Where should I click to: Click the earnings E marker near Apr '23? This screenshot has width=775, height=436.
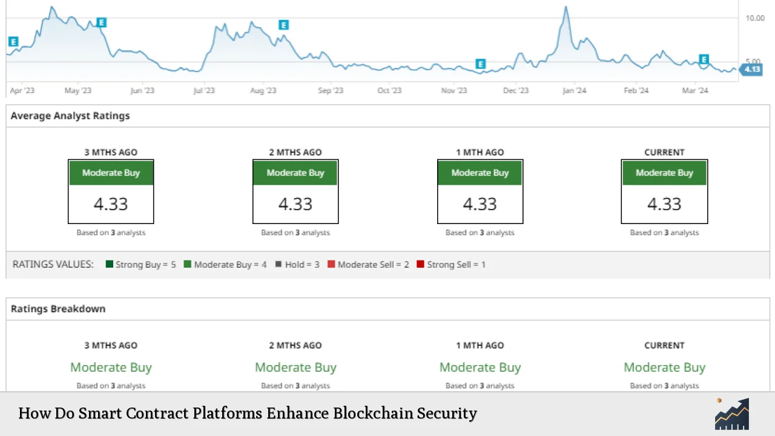coord(13,42)
